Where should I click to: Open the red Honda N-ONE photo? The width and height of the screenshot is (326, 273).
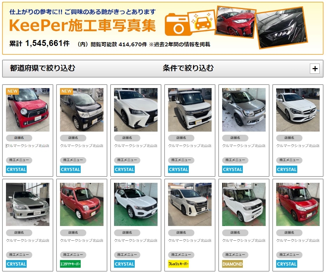28,110
